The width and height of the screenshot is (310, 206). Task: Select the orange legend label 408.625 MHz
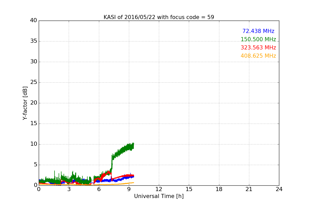[258, 56]
